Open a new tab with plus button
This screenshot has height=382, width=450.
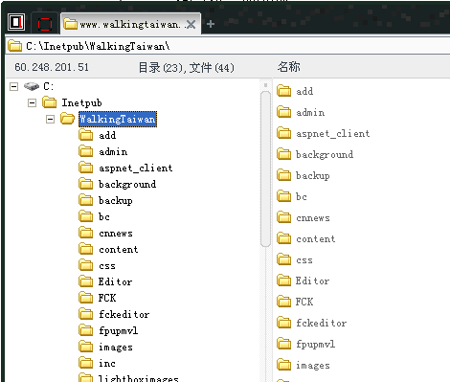[211, 24]
